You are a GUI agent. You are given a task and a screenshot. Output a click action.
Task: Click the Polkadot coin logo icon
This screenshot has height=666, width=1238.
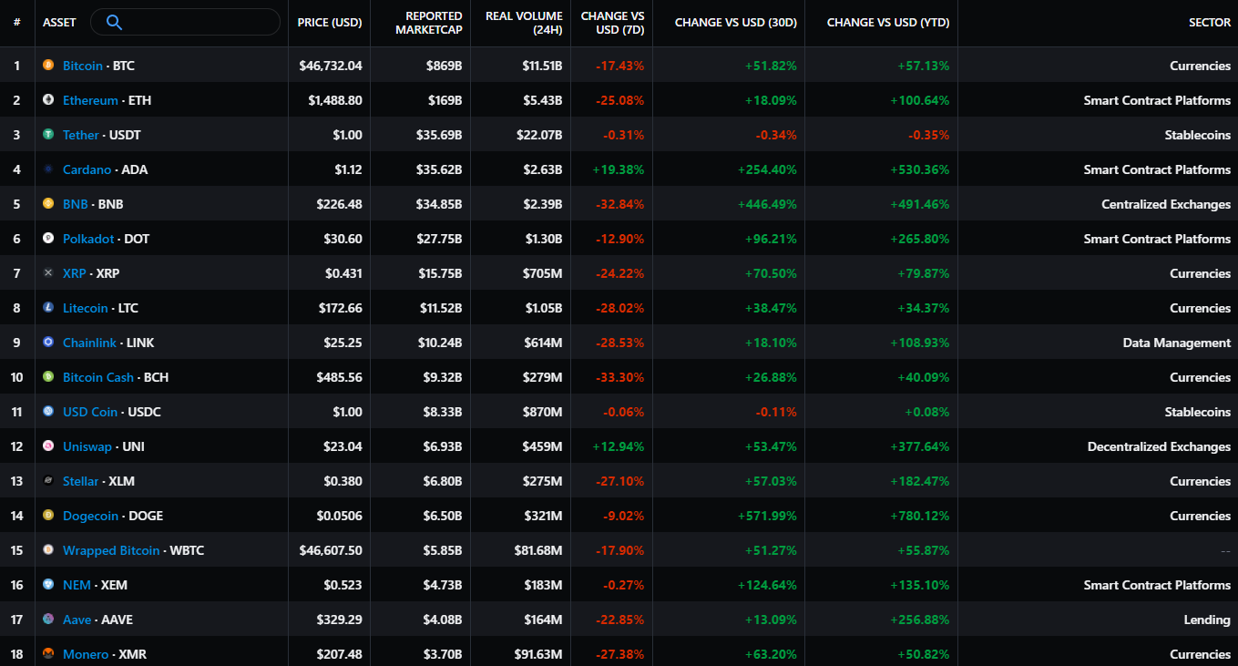point(49,238)
